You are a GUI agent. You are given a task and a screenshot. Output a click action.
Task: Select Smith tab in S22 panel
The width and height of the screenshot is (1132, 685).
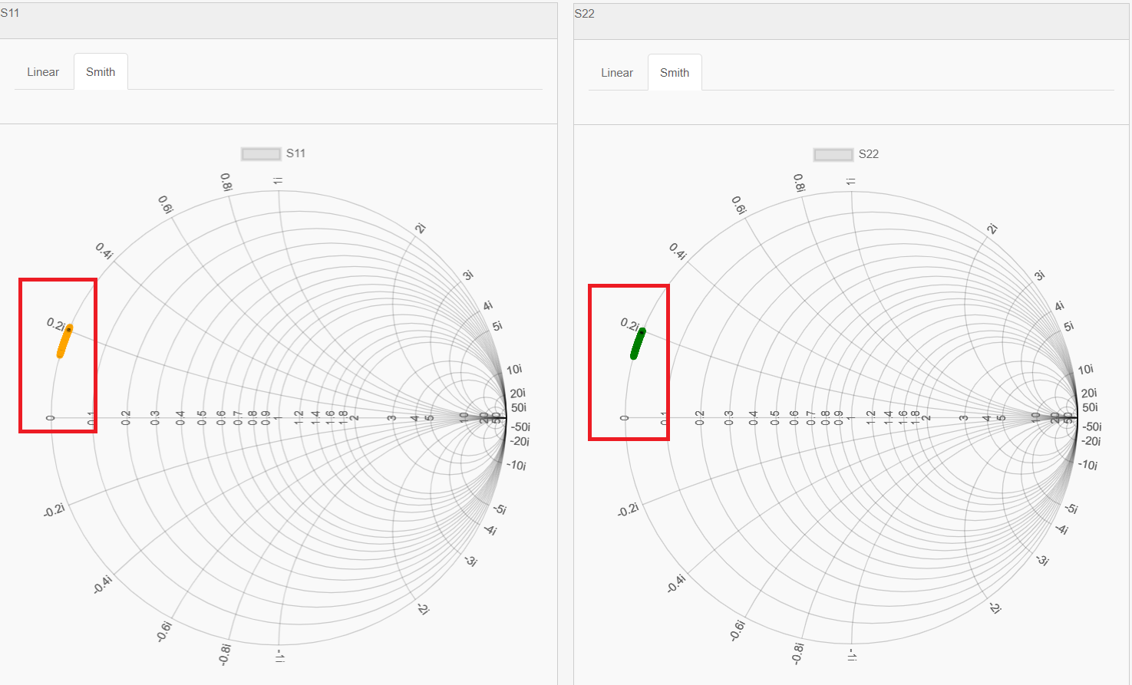point(675,73)
